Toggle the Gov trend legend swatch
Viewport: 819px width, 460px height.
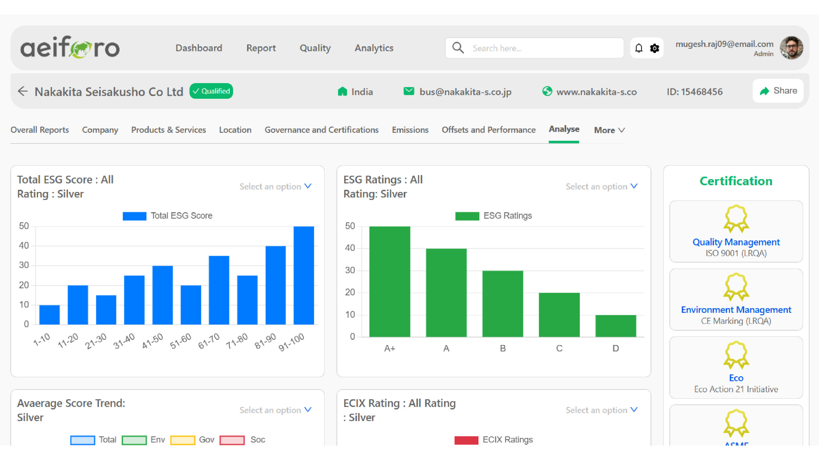click(x=183, y=440)
